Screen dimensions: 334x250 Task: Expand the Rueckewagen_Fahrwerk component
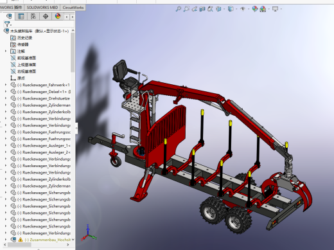[x=6, y=85]
